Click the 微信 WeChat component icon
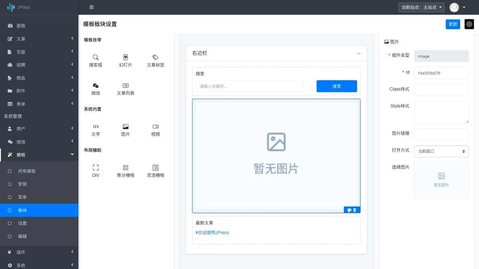The width and height of the screenshot is (479, 269). tap(95, 89)
